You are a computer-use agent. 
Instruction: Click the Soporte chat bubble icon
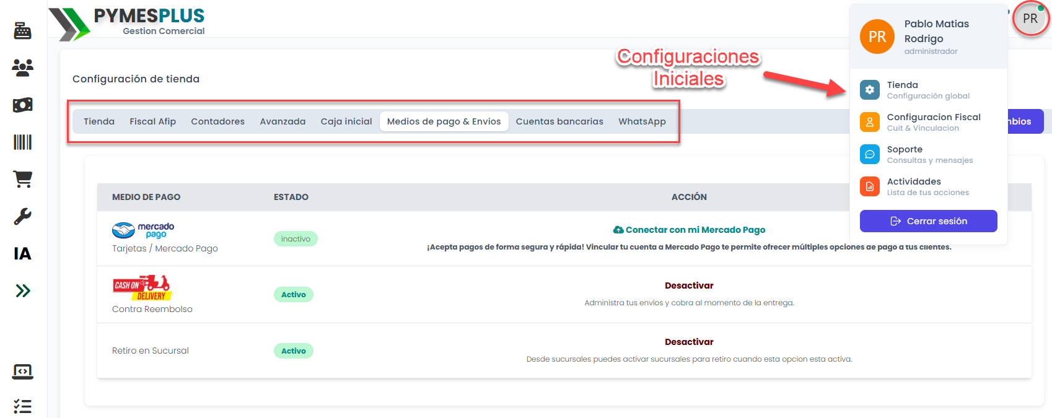pos(870,154)
